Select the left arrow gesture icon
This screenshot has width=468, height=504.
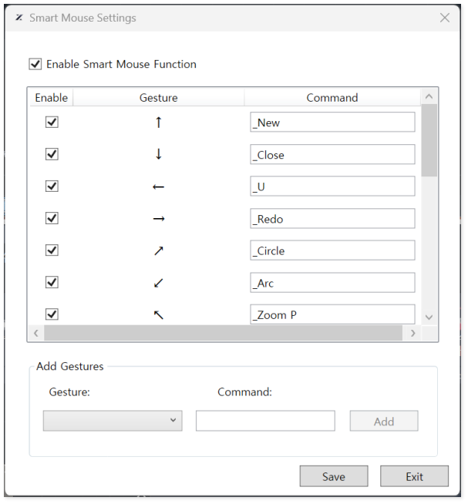pyautogui.click(x=159, y=186)
